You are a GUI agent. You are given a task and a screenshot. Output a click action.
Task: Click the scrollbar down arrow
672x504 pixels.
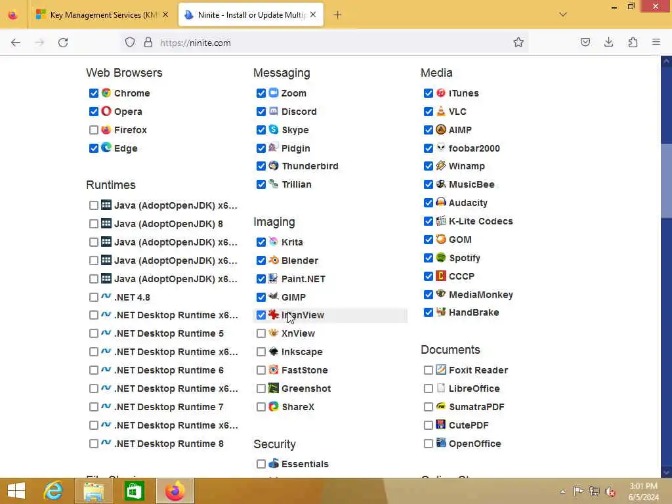click(x=667, y=472)
